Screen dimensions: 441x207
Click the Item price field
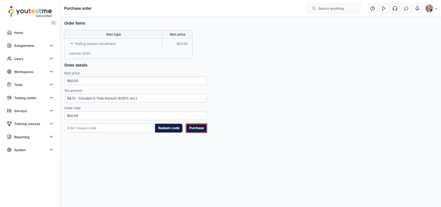pyautogui.click(x=136, y=81)
